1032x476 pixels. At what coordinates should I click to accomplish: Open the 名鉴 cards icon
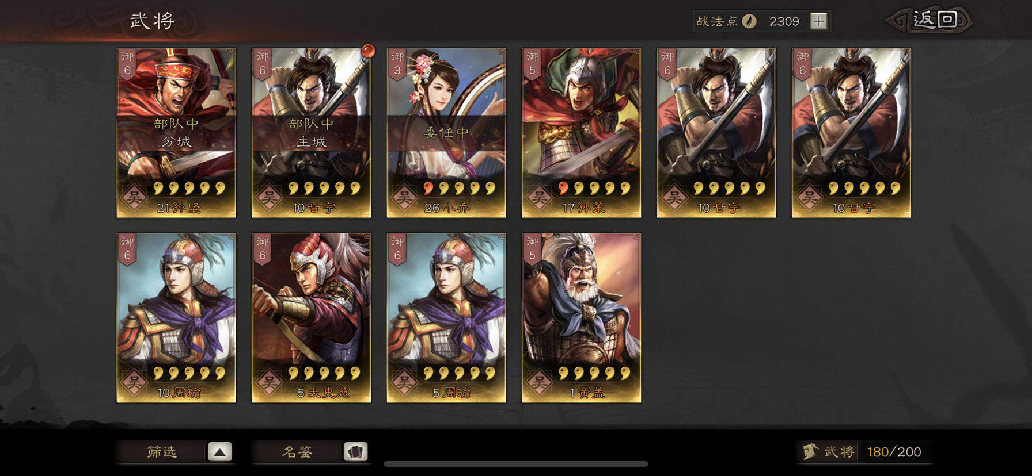click(355, 452)
